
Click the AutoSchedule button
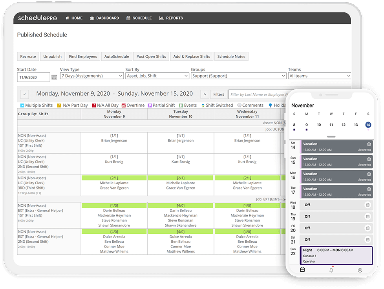coord(117,56)
